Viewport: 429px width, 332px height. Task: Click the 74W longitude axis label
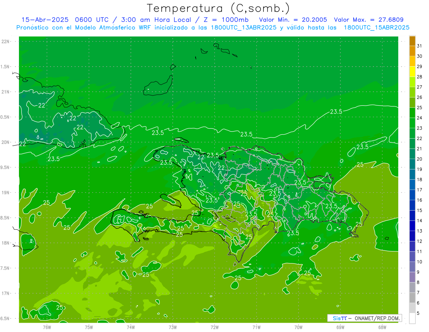130,327
